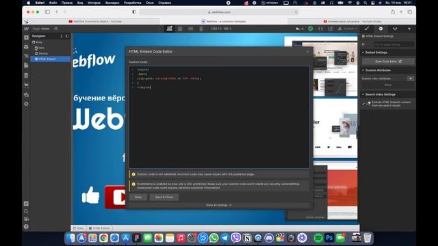Open the Safari menu in menu bar

click(40, 3)
